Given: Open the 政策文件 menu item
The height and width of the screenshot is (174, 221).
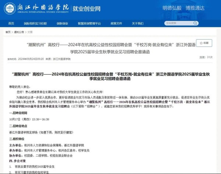Looking at the screenshot, I should [116, 24].
